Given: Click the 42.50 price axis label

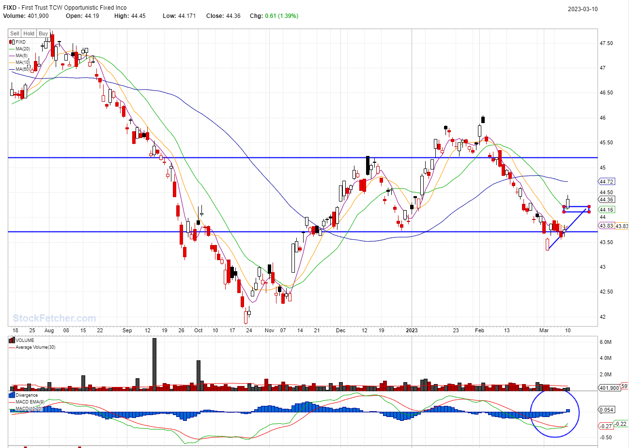Looking at the screenshot, I should [x=606, y=292].
